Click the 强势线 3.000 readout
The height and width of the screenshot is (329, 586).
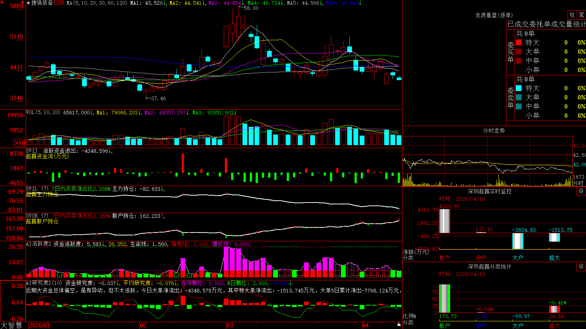[190, 244]
